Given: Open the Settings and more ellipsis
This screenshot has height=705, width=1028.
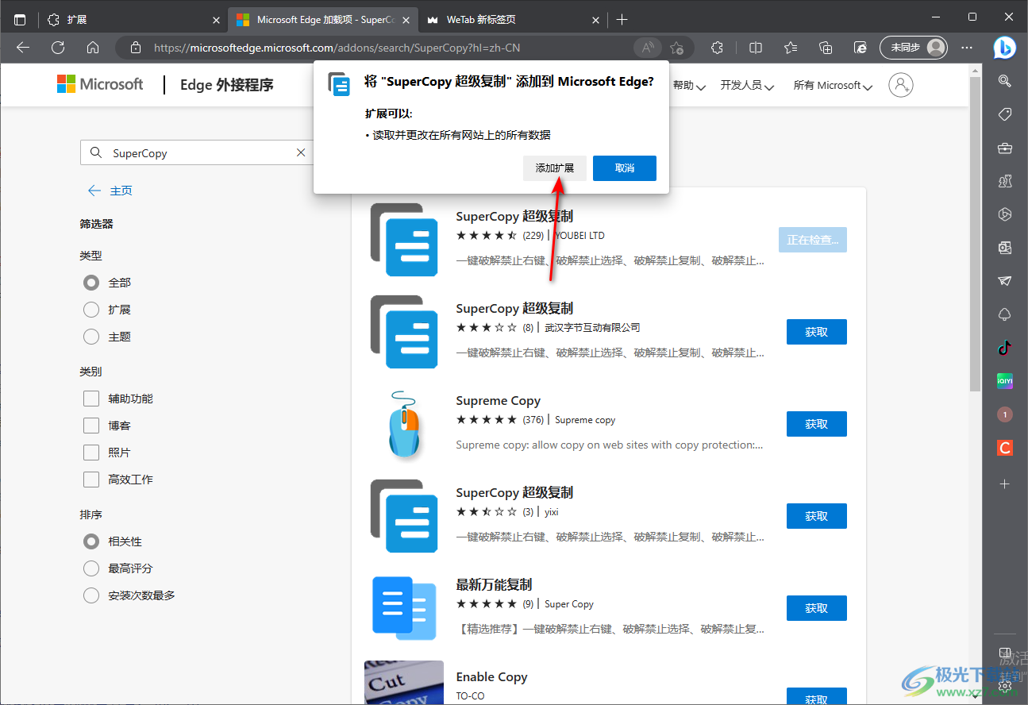Looking at the screenshot, I should (x=967, y=48).
